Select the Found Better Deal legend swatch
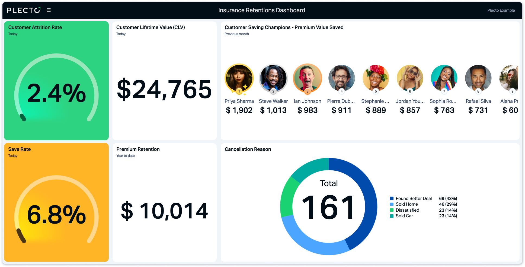The width and height of the screenshot is (525, 267). click(x=392, y=198)
